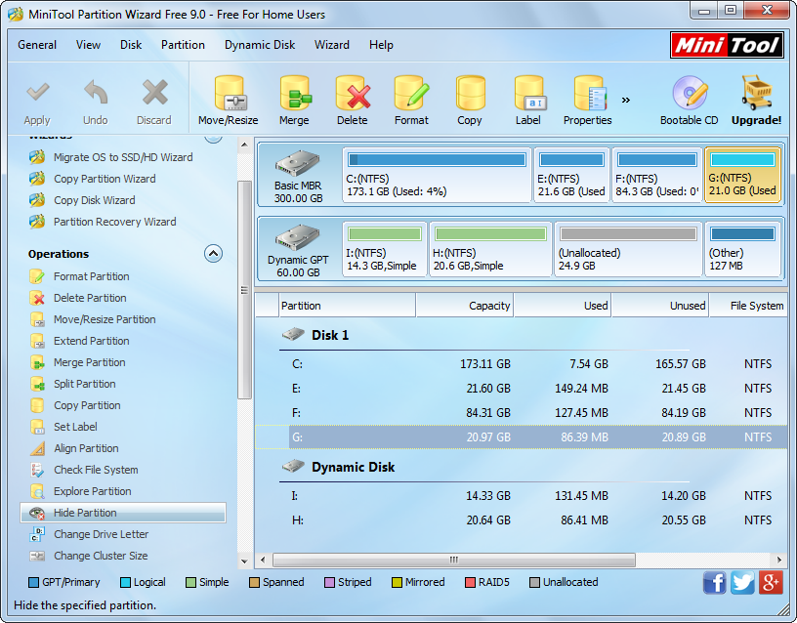
Task: Click the Copy toolbar icon
Action: click(x=470, y=94)
